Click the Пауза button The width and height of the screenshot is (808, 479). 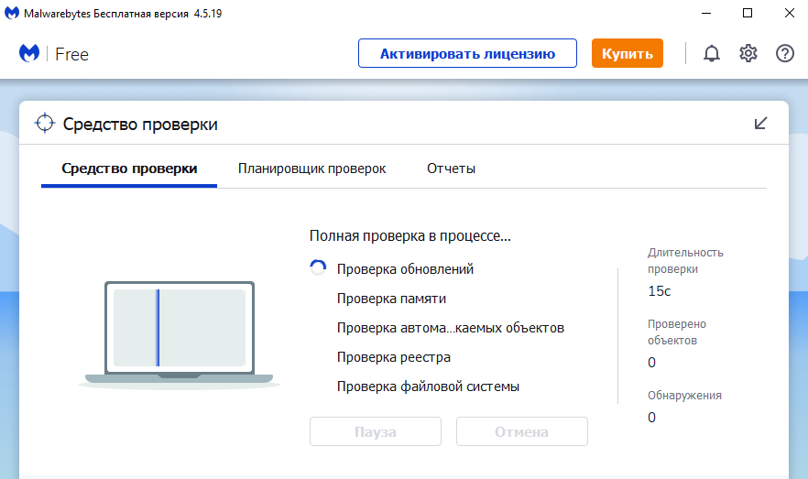(x=376, y=431)
